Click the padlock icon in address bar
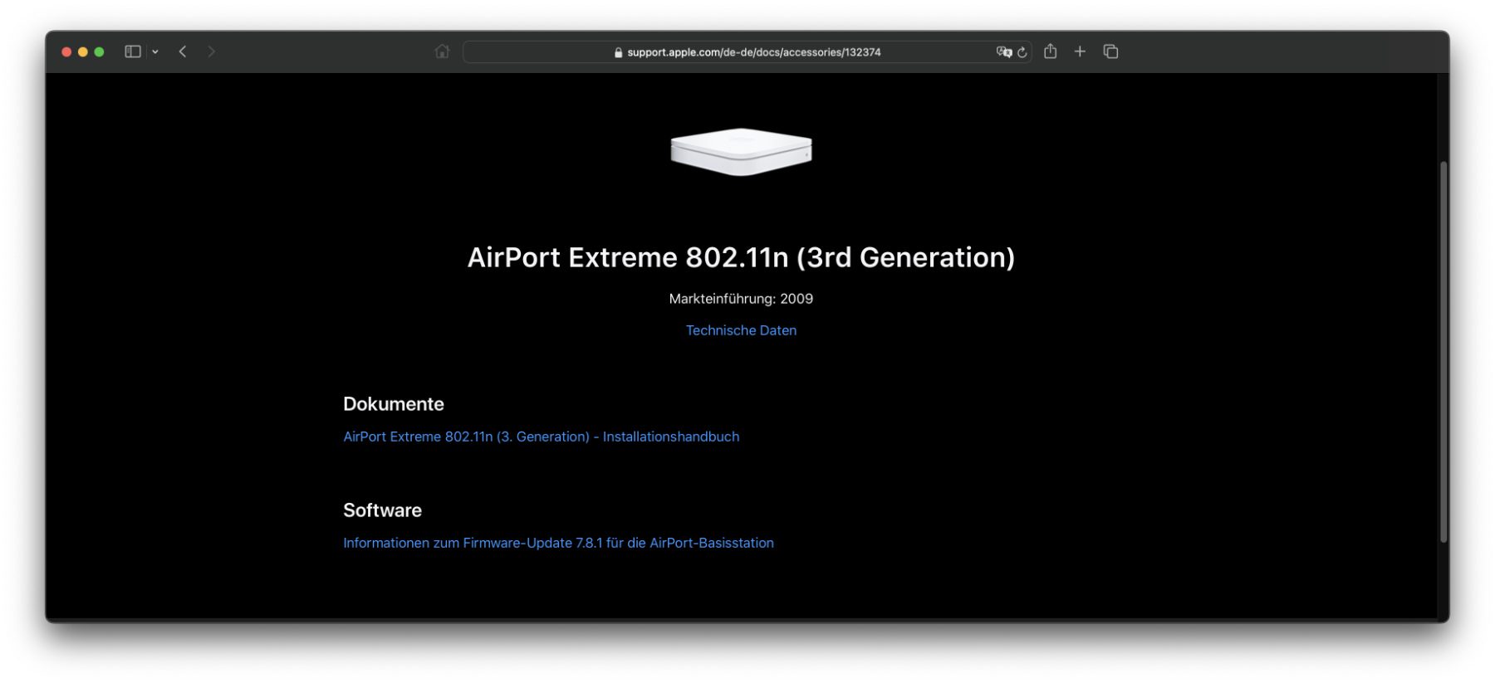Image resolution: width=1495 pixels, height=683 pixels. [618, 52]
